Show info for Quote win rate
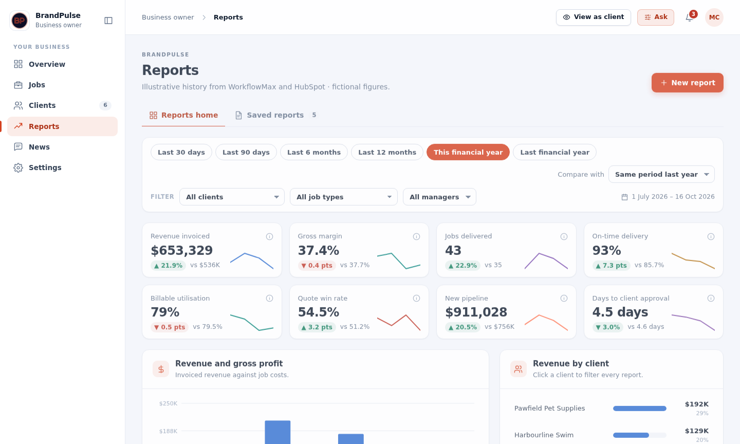 coord(417,298)
